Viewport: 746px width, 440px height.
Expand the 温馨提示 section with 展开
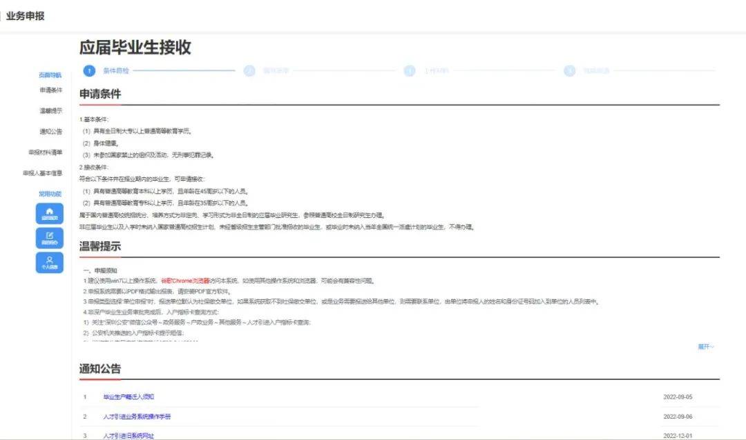(x=706, y=347)
